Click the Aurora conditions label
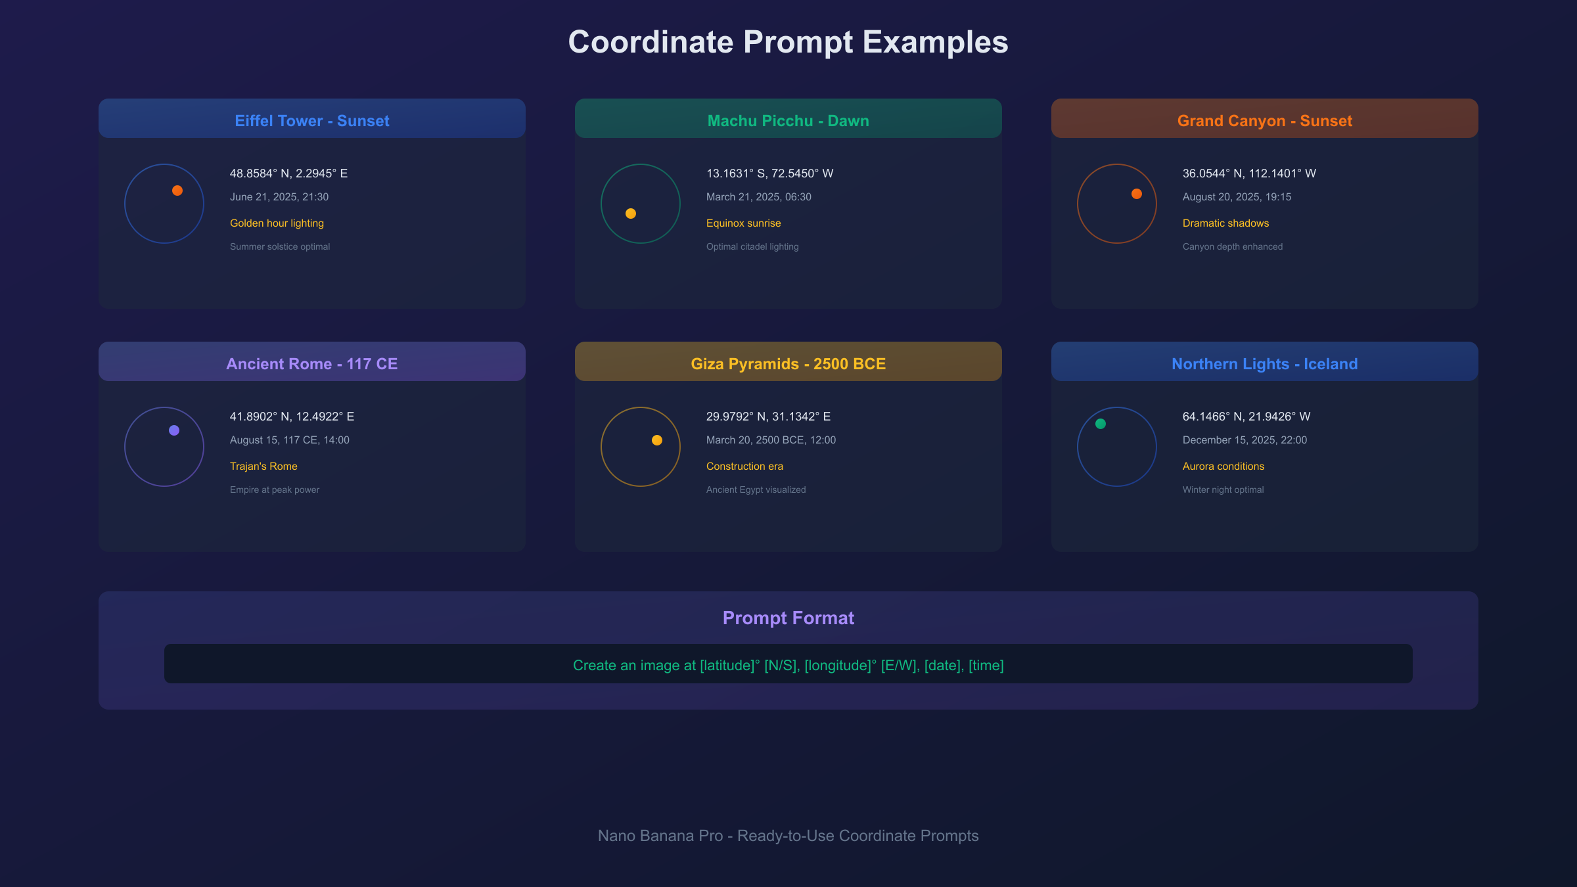 pos(1223,466)
